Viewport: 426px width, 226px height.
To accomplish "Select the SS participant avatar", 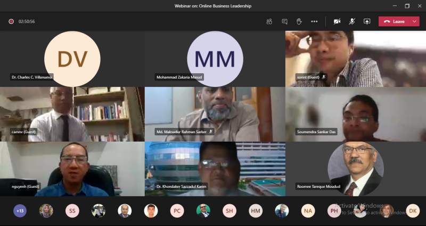I will click(72, 211).
